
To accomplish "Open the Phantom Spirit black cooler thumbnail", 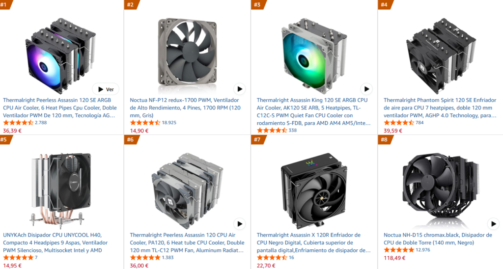I will pyautogui.click(x=441, y=55).
